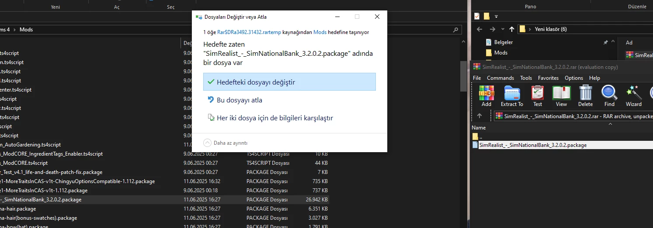
Task: Select SimRea... rar file in right Explorer
Action: pos(639,55)
